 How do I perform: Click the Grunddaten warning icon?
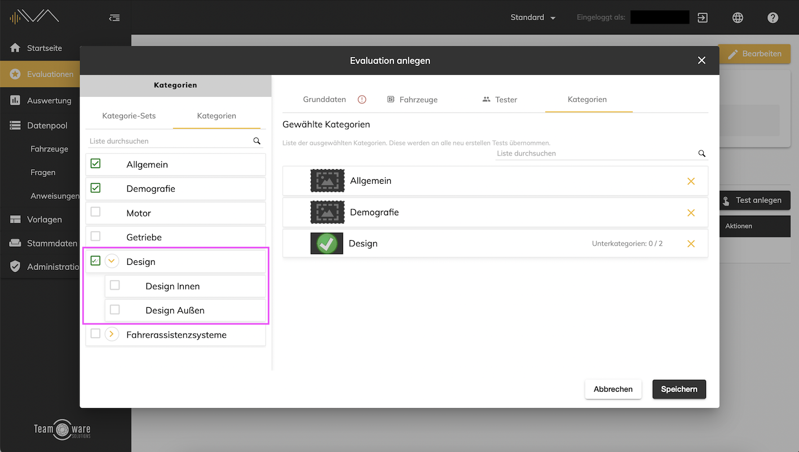coord(362,99)
